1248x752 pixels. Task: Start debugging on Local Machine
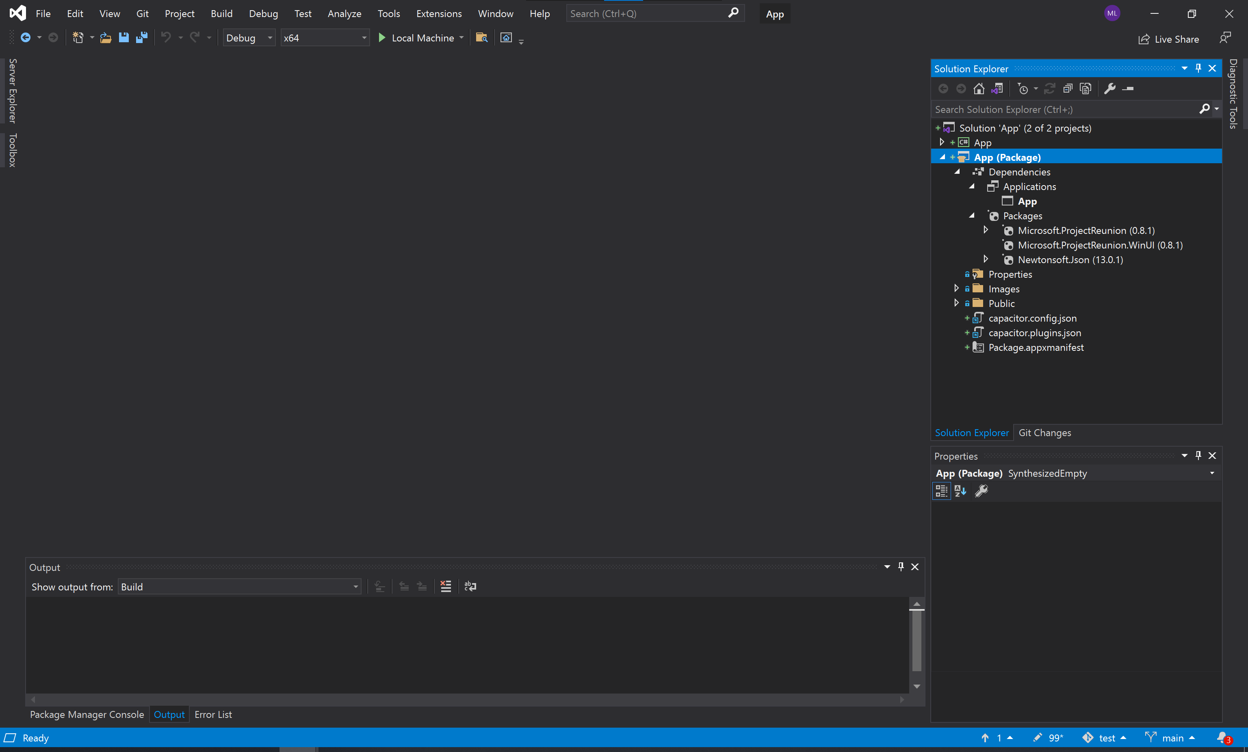[x=416, y=38]
